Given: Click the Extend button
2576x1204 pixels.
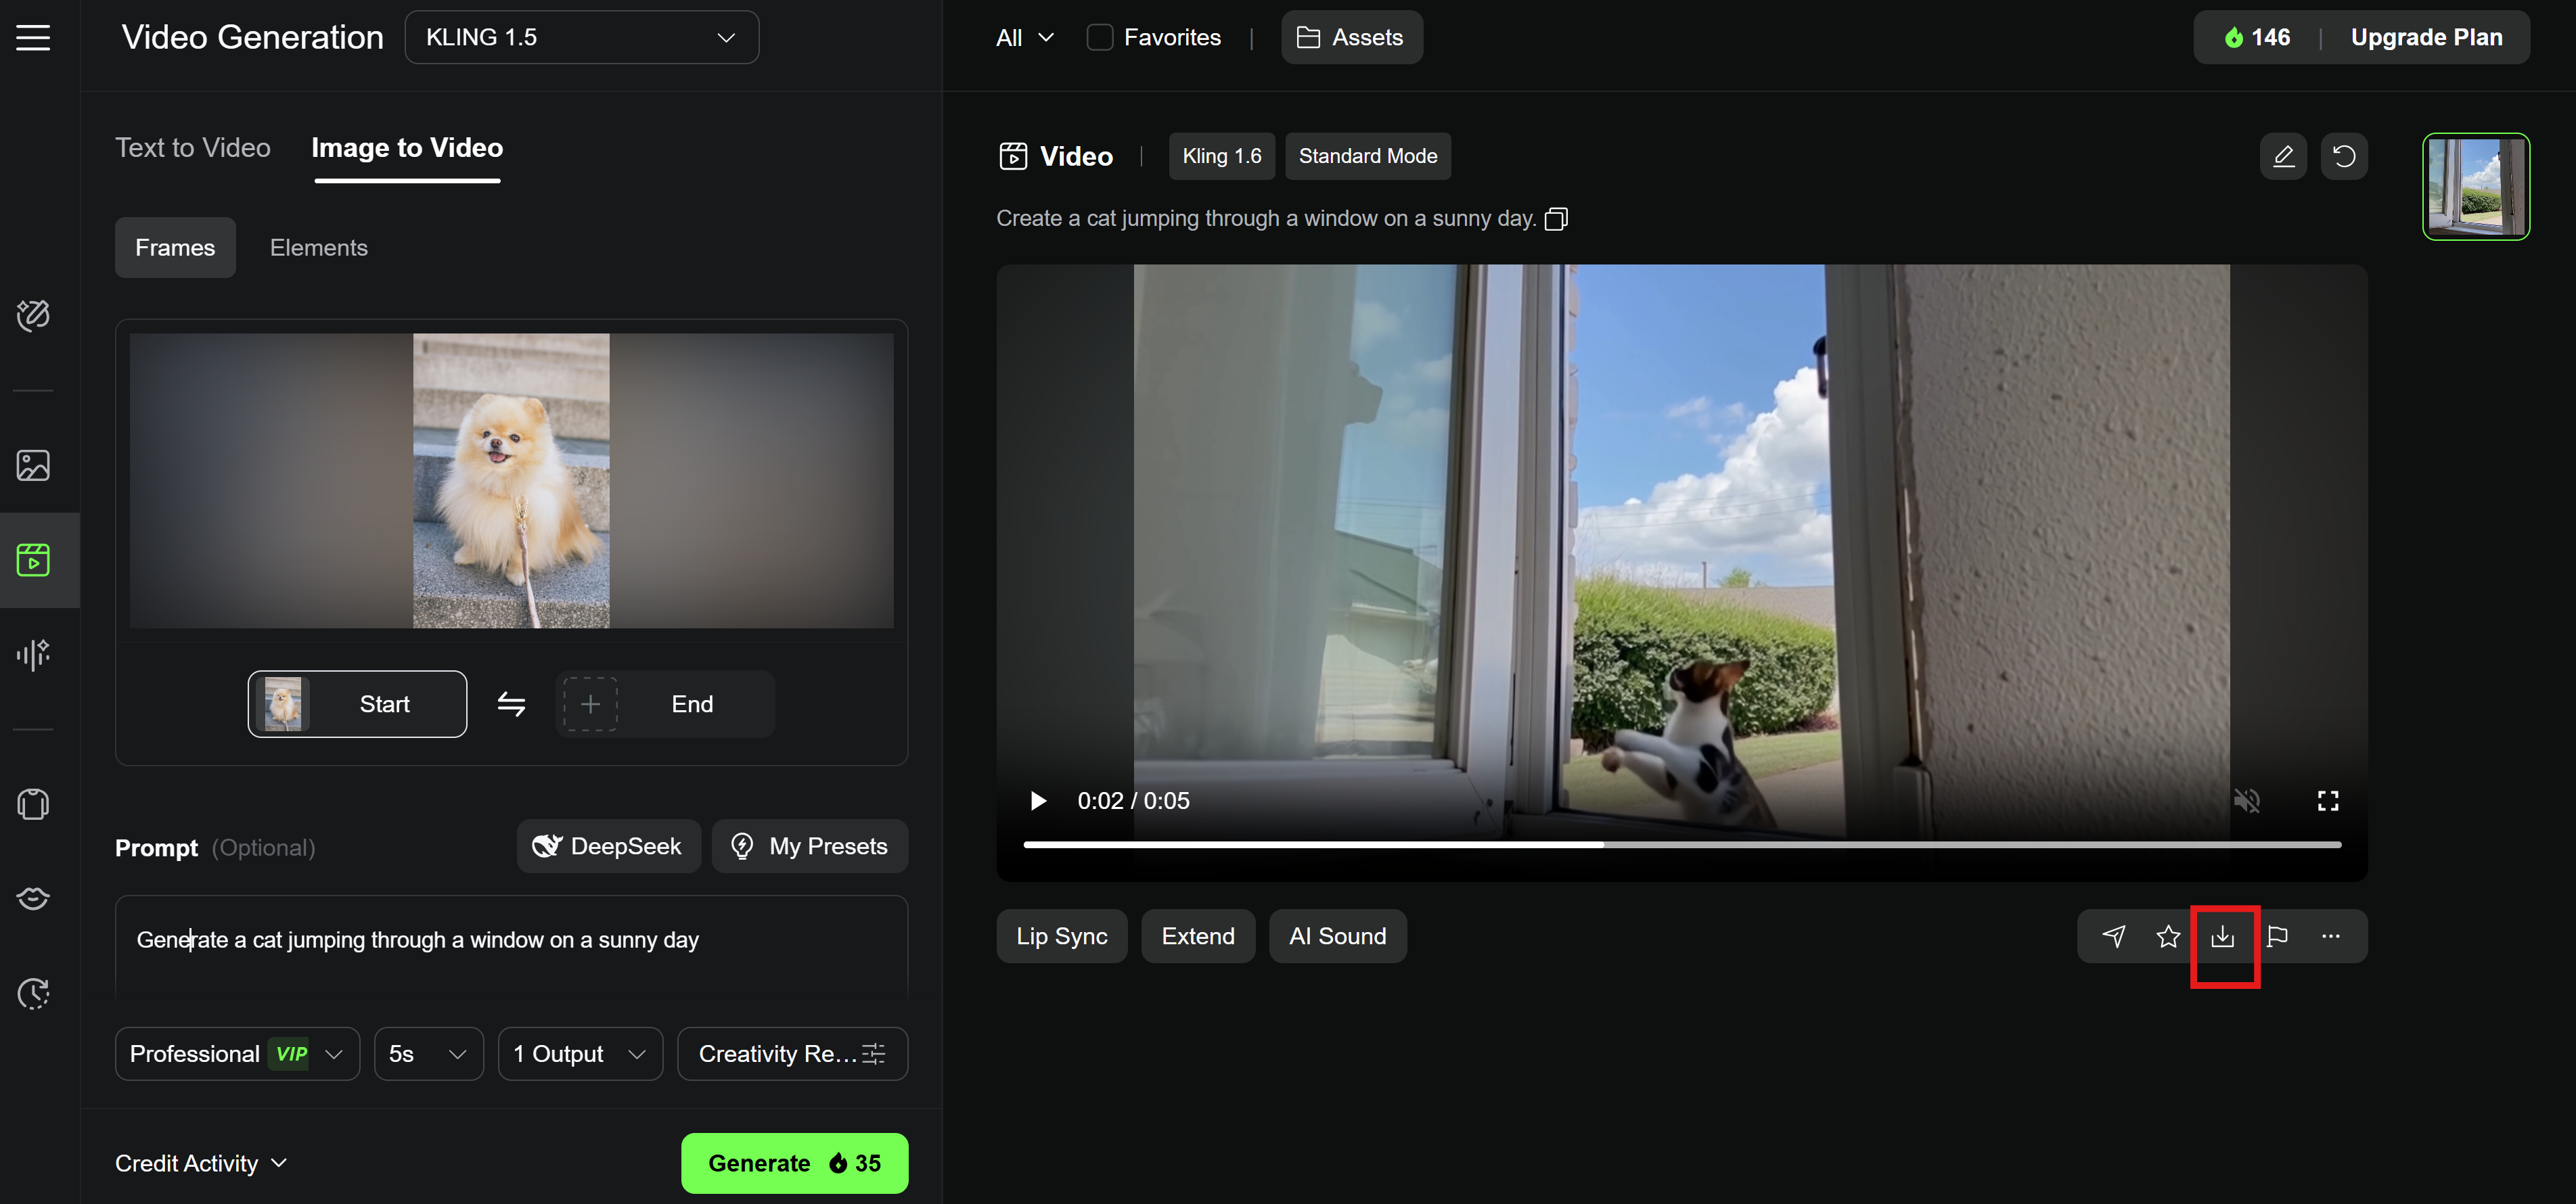Looking at the screenshot, I should click(x=1198, y=936).
